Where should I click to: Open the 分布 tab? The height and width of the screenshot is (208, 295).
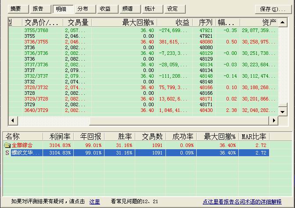[x=86, y=9]
